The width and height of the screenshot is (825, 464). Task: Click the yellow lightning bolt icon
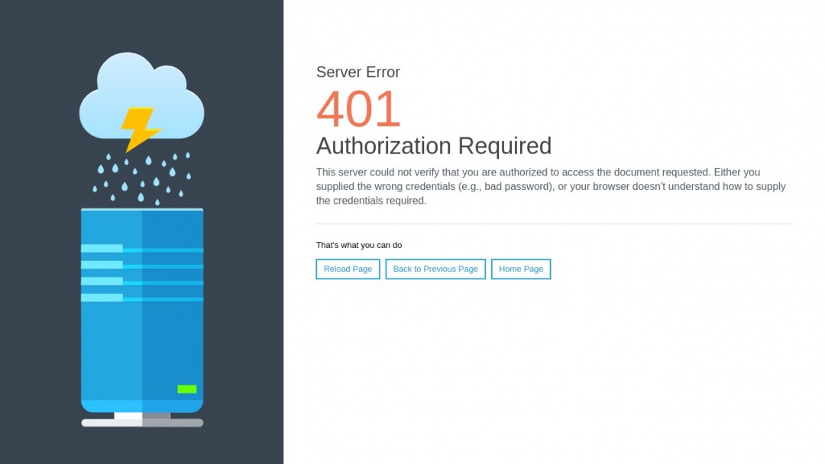(x=140, y=128)
